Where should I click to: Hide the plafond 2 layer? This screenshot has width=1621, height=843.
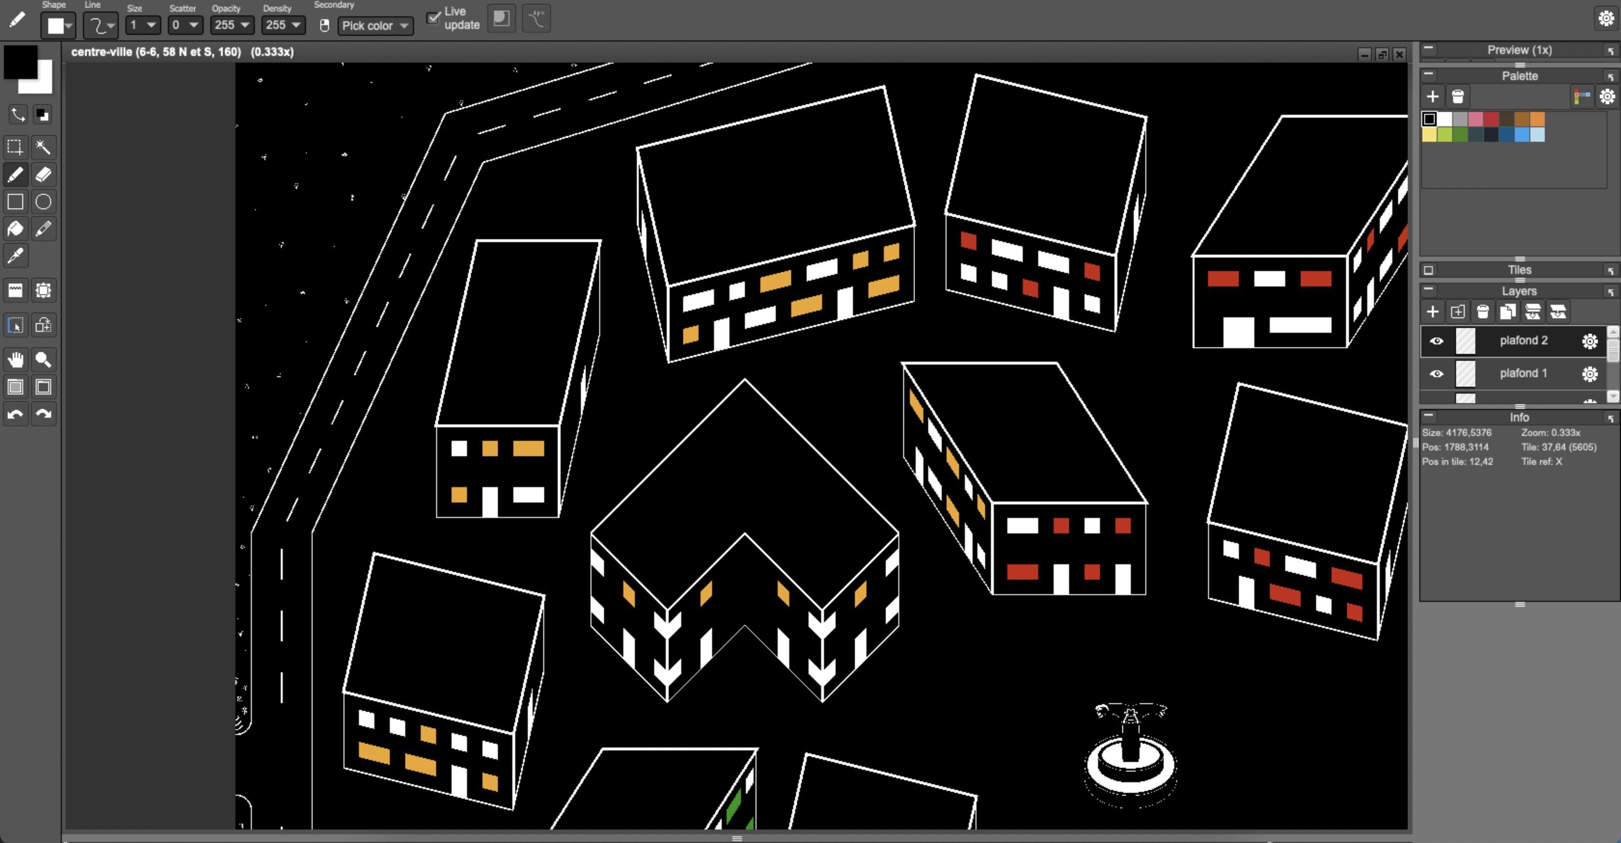coord(1437,341)
